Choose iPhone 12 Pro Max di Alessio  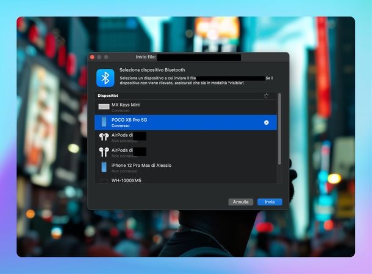point(185,167)
